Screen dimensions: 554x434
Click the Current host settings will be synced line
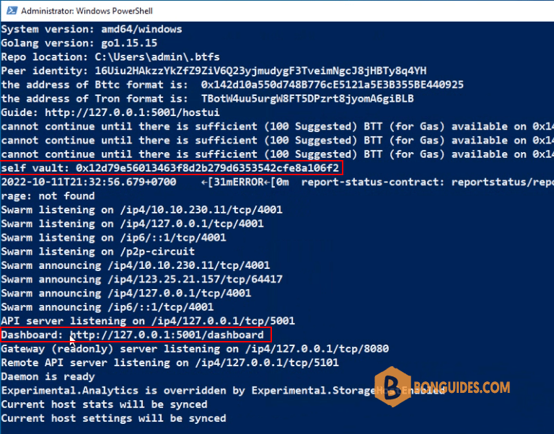click(x=113, y=418)
